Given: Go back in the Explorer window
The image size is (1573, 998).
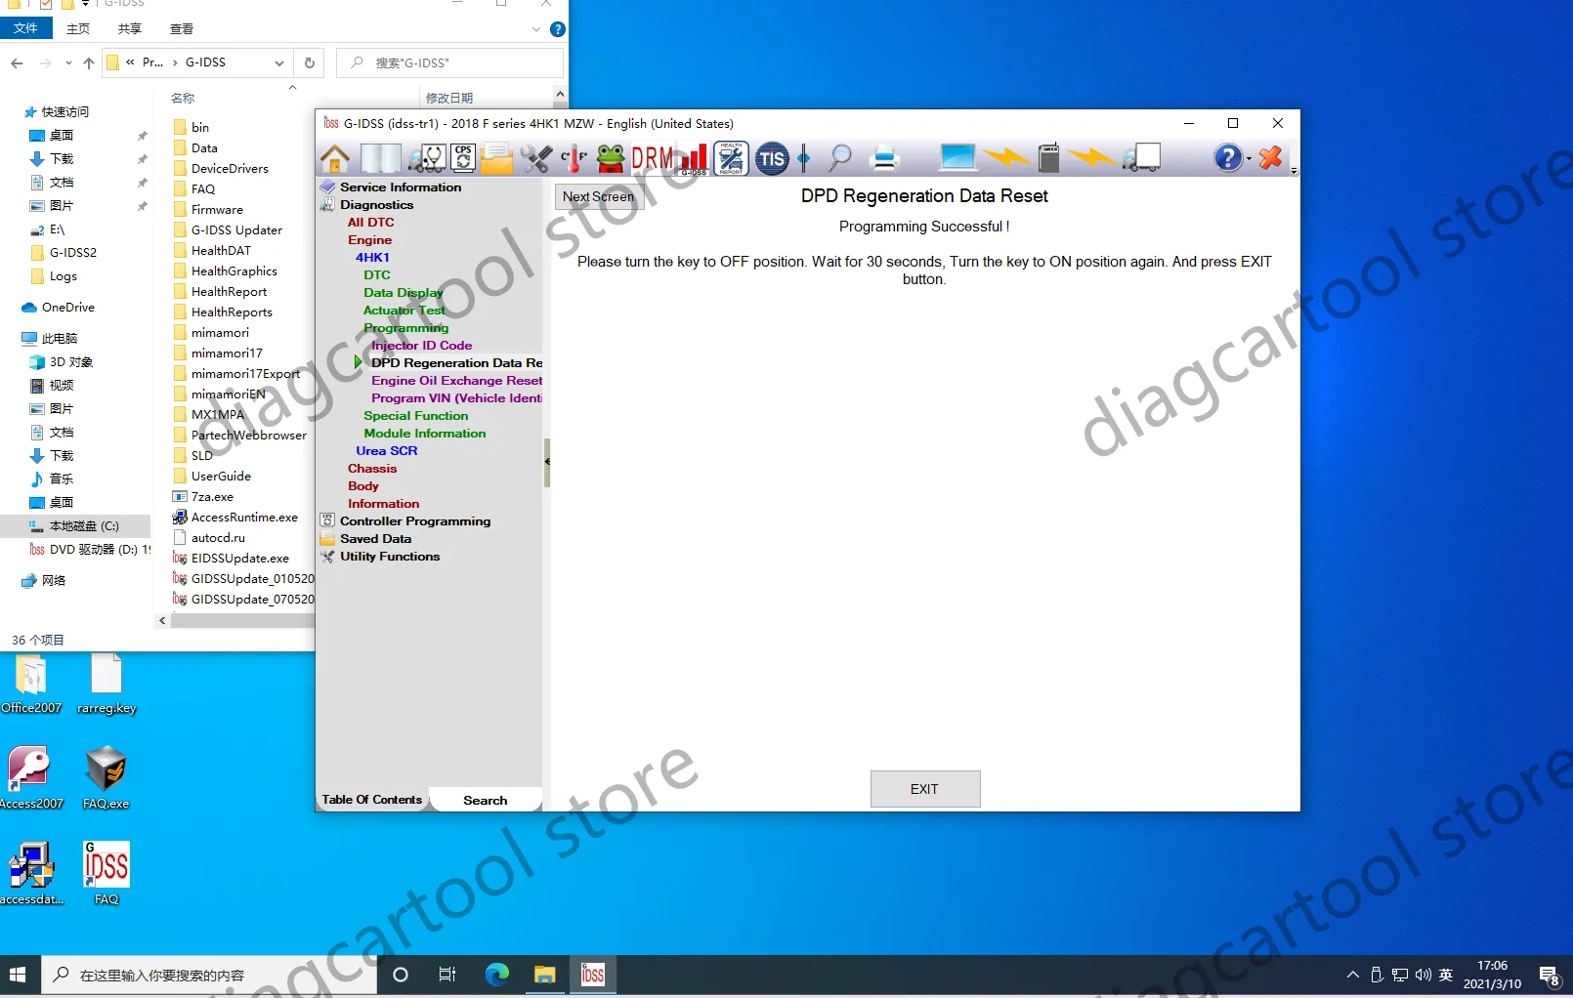Looking at the screenshot, I should tap(17, 63).
